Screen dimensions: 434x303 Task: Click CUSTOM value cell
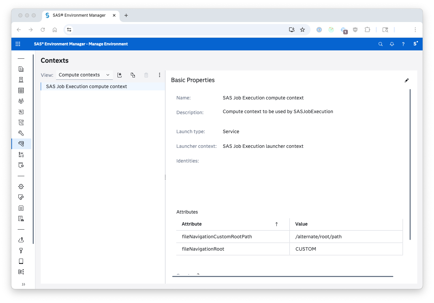346,249
